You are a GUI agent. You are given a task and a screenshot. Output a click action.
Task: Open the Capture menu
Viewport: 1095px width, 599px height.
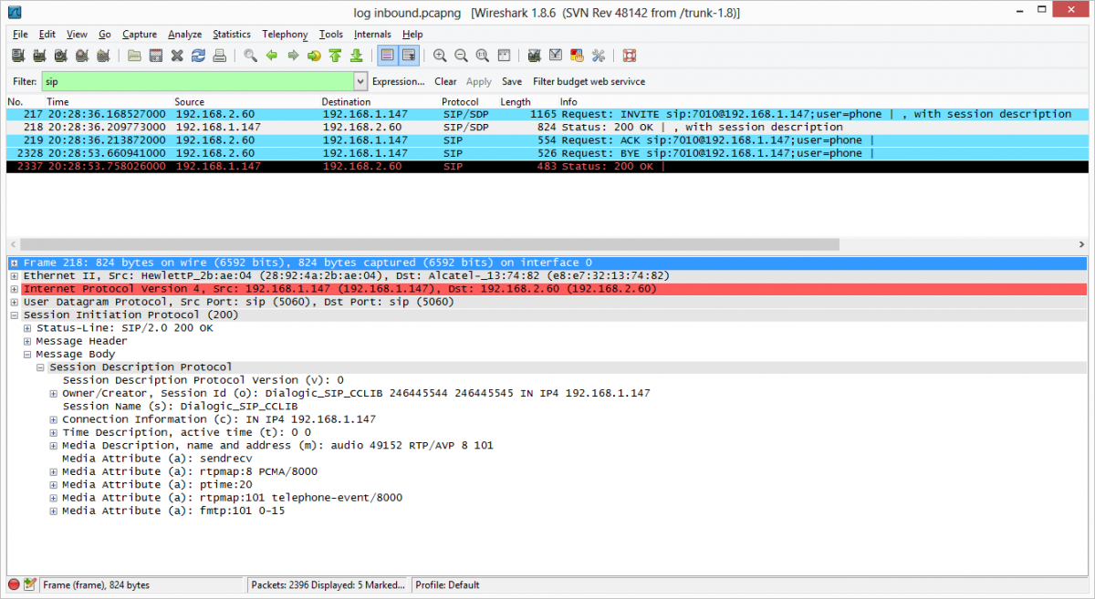click(x=140, y=35)
